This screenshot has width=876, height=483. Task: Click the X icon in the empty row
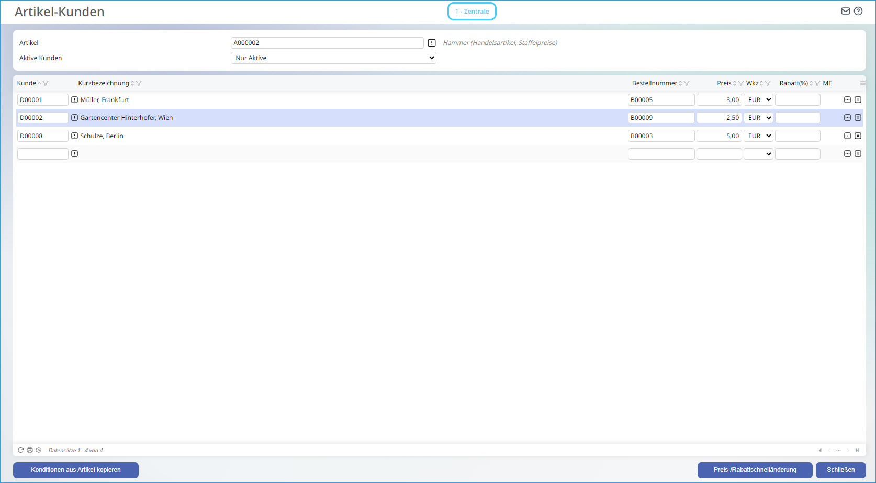pos(858,154)
